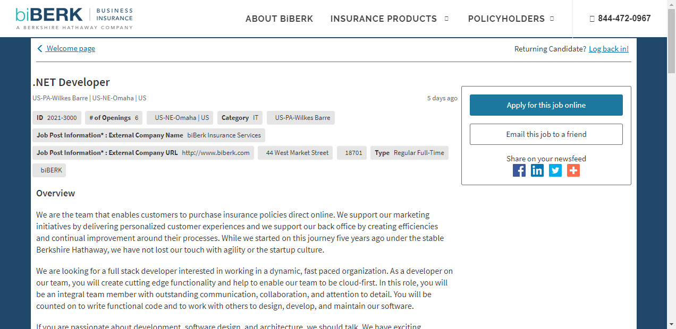Image resolution: width=676 pixels, height=329 pixels.
Task: Click the 18701 zip code tag
Action: tap(352, 153)
